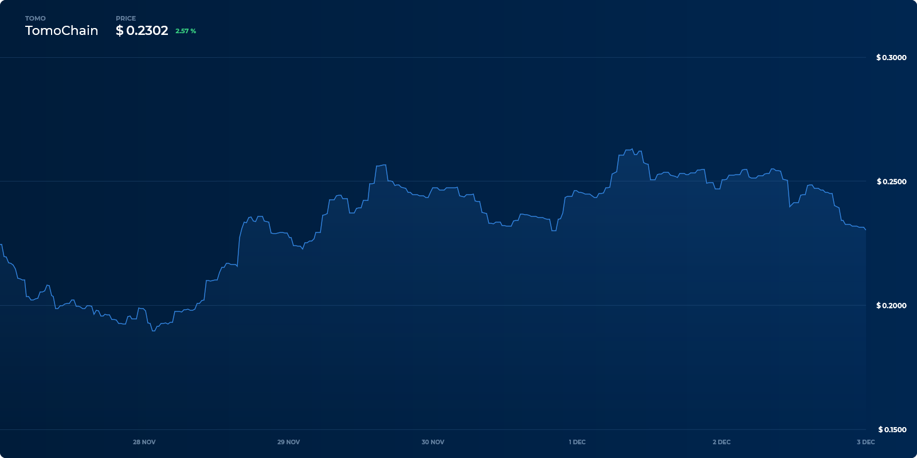The height and width of the screenshot is (458, 917).
Task: Click the 29 NOV date label
Action: 289,442
